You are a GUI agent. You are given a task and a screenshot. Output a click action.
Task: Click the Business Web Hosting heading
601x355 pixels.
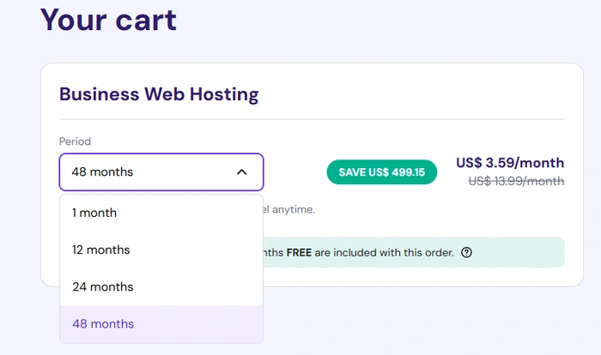coord(159,93)
